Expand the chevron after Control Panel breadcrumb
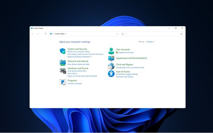The width and height of the screenshot is (213, 133). pos(66,34)
